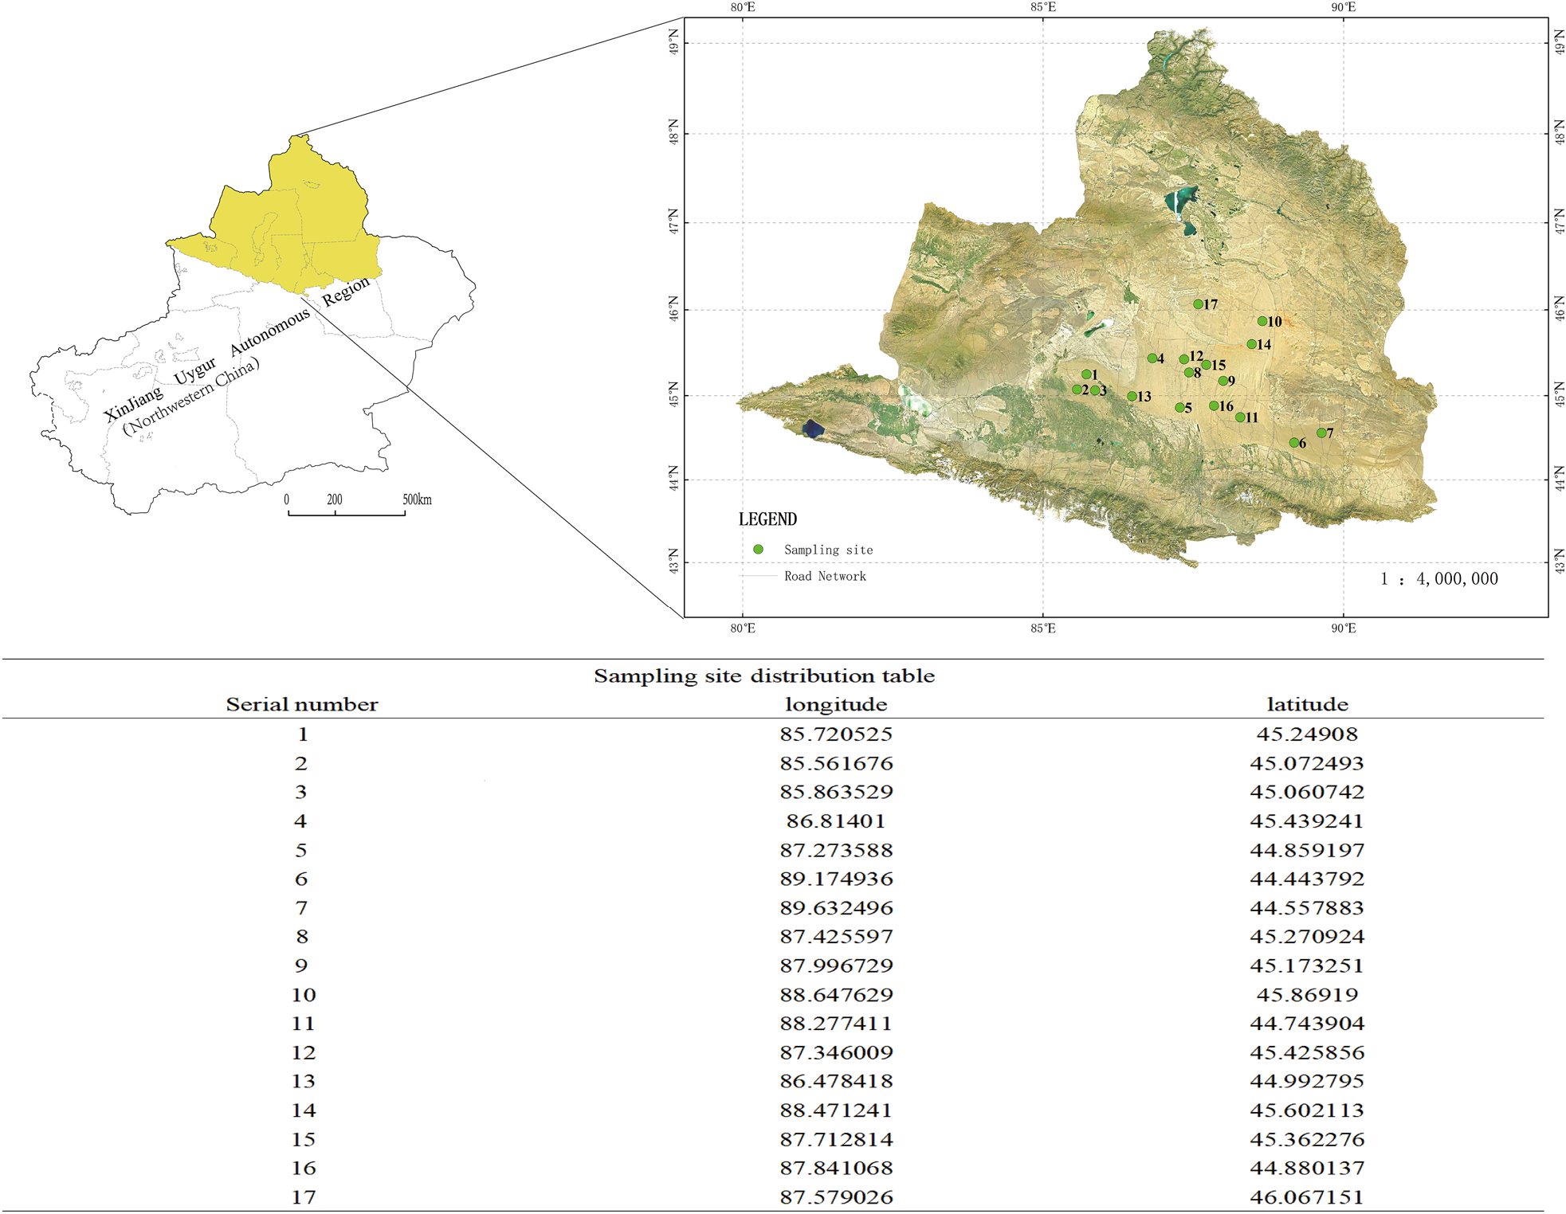
Task: Select sampling site marker 14
Action: [1251, 345]
